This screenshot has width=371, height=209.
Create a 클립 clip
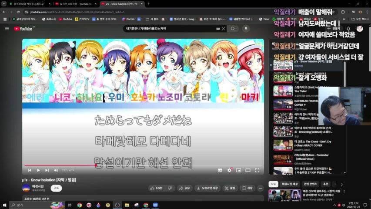tap(230, 188)
